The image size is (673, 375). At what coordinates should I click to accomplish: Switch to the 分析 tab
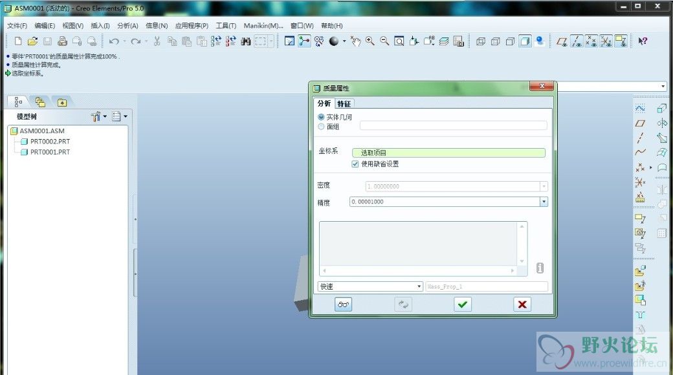(x=324, y=103)
